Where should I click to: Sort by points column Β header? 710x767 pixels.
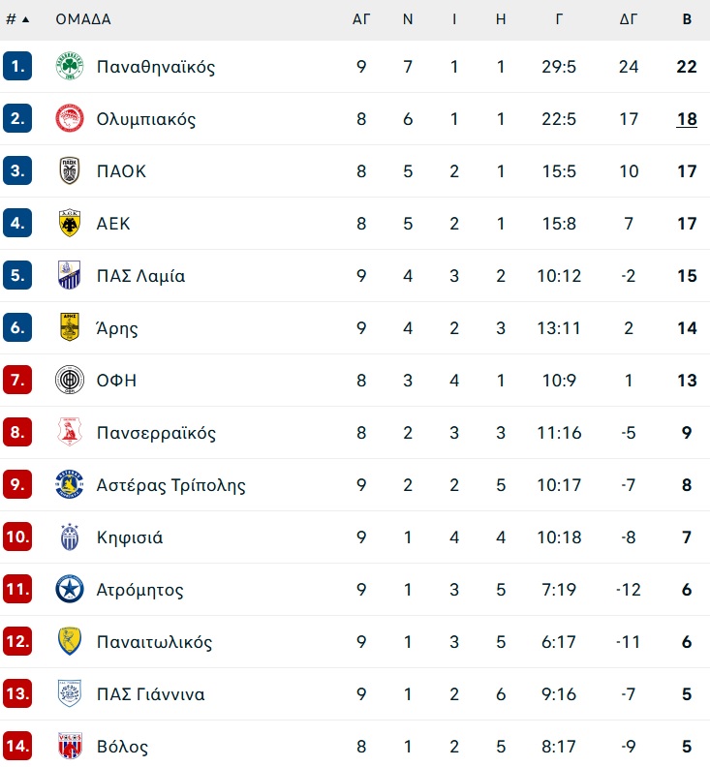pos(687,19)
